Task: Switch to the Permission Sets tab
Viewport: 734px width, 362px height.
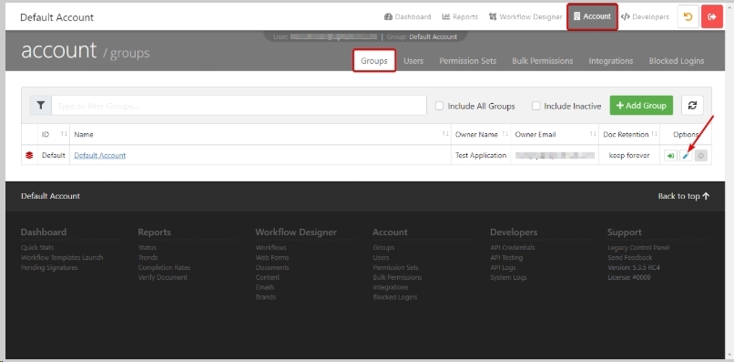Action: 468,61
